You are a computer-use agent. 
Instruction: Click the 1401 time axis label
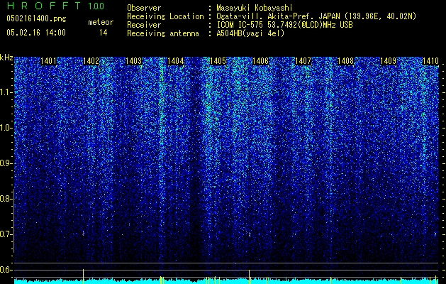point(48,61)
